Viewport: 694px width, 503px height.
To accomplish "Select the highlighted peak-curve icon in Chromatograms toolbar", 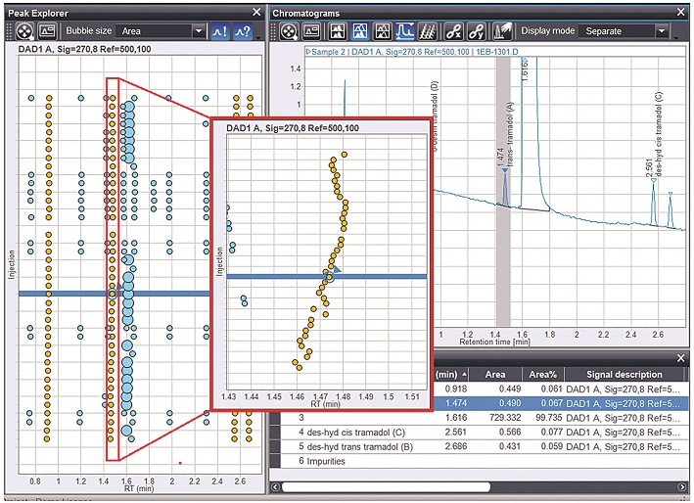I will (403, 31).
